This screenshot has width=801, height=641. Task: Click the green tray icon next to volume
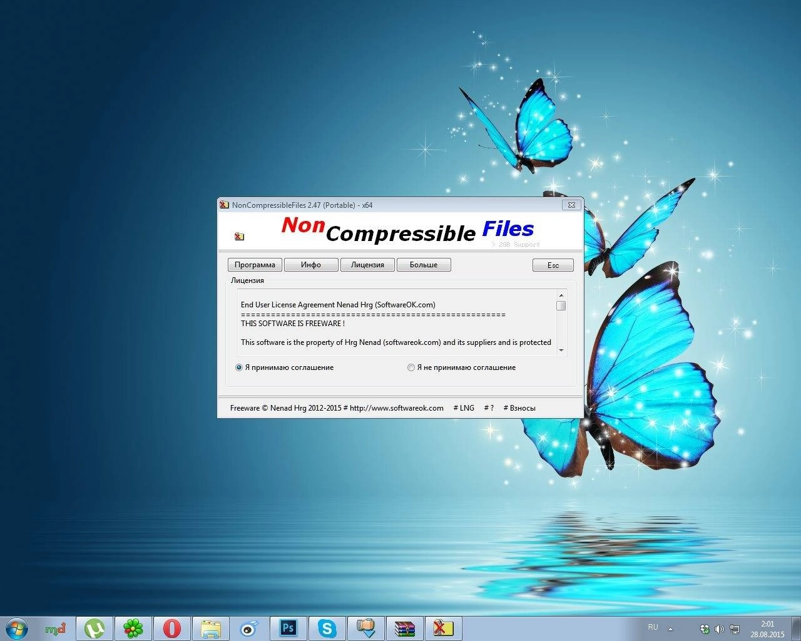705,628
